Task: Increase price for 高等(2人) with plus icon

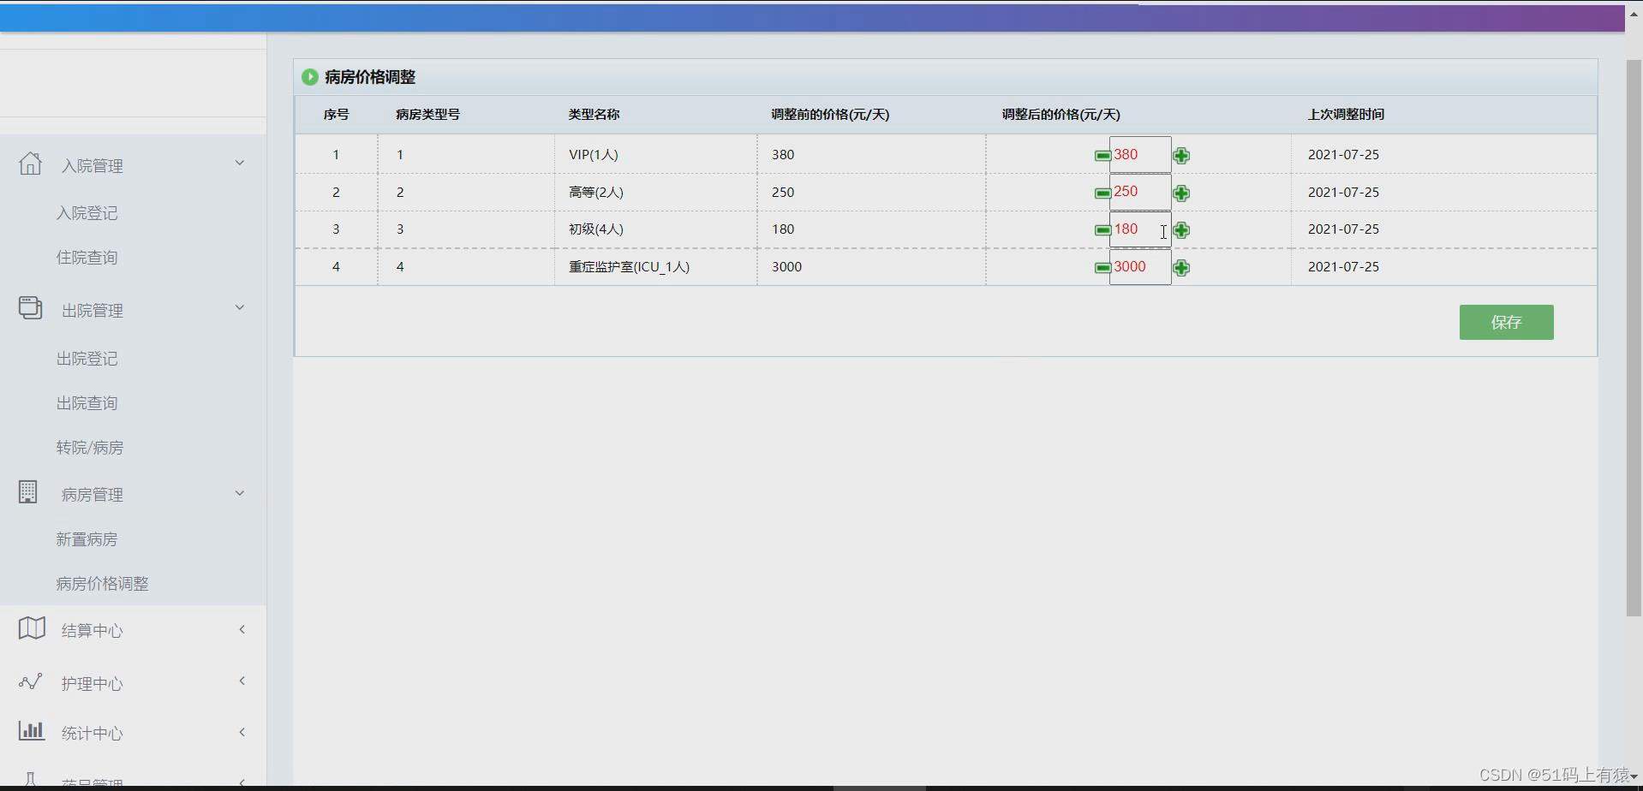Action: [1181, 193]
